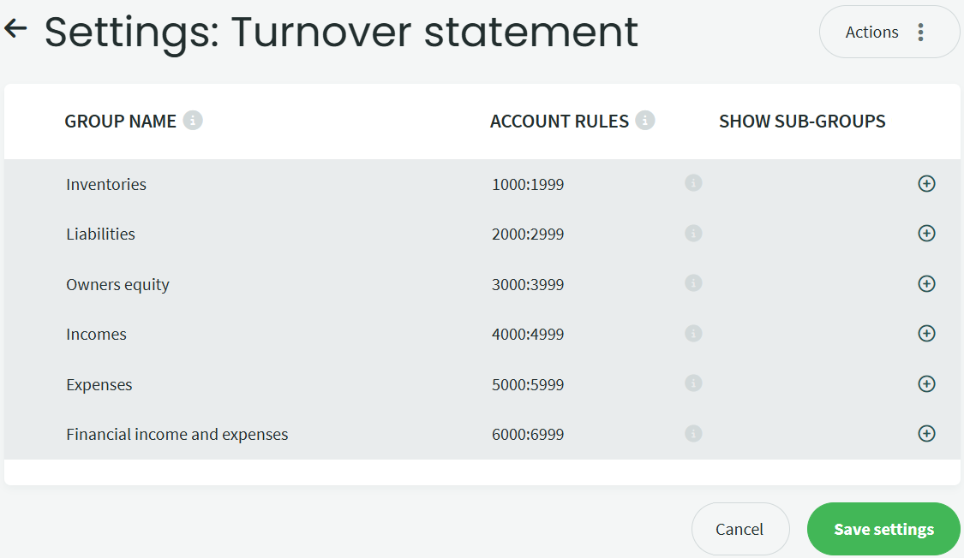Expand sub-groups for Expenses with plus icon
This screenshot has height=558, width=964.
click(926, 383)
